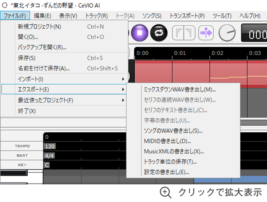Image resolution: width=267 pixels, height=202 pixels.
Task: Toggle the auto-scroll follow playback icon
Action: (206, 33)
